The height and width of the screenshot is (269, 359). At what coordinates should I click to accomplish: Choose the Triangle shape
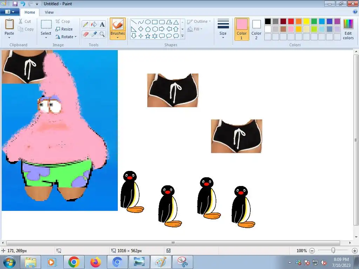click(176, 22)
